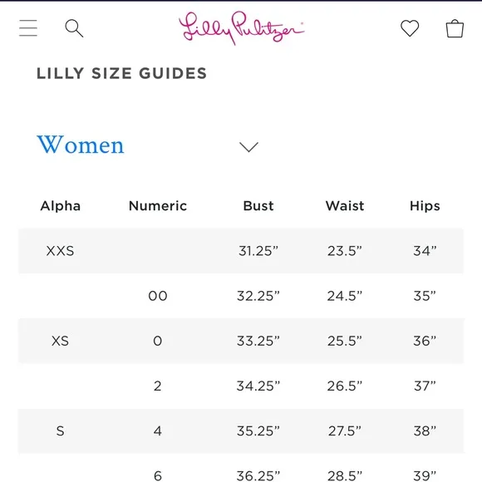Click the 36" hips measurement
Image resolution: width=482 pixels, height=482 pixels.
(425, 341)
